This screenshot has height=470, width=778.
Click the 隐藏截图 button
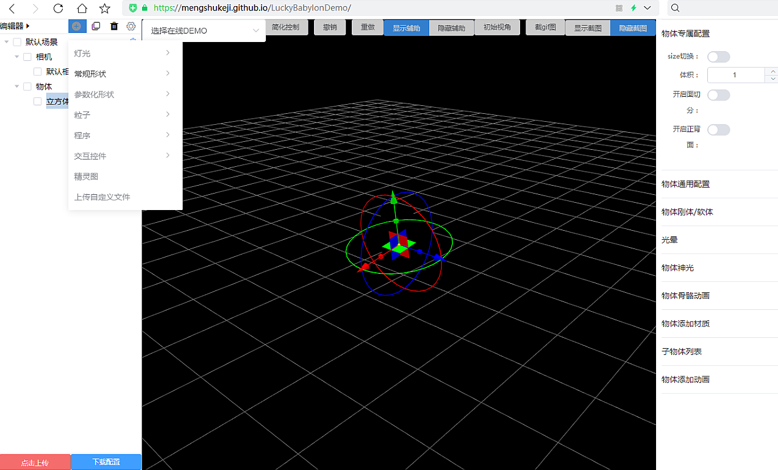click(x=633, y=28)
